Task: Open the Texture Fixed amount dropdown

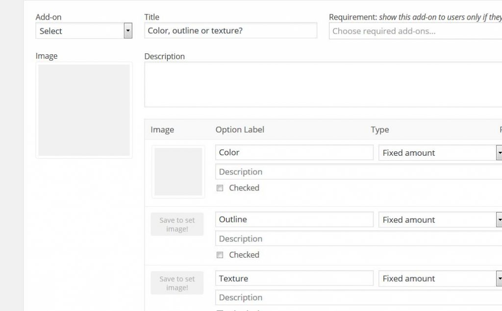Action: pyautogui.click(x=440, y=279)
